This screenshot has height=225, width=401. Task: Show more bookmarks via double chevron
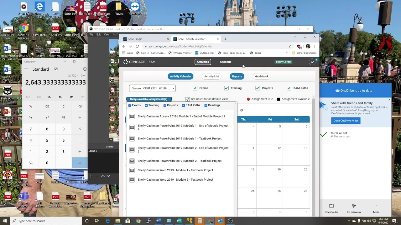tap(286, 53)
